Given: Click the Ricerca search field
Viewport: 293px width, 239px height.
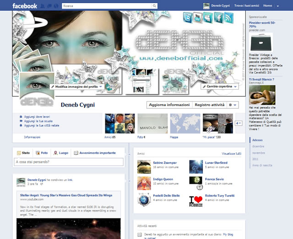Looking at the screenshot, I should click(x=107, y=6).
